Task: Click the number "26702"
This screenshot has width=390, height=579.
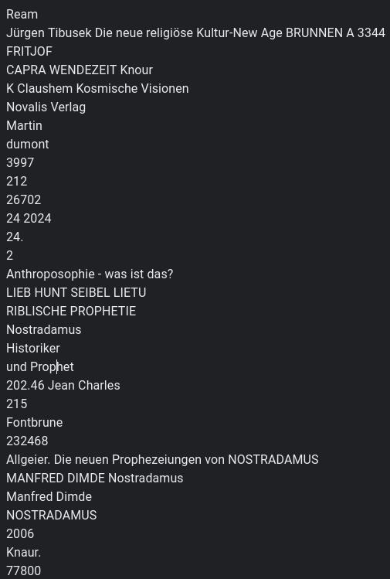Action: [x=24, y=199]
